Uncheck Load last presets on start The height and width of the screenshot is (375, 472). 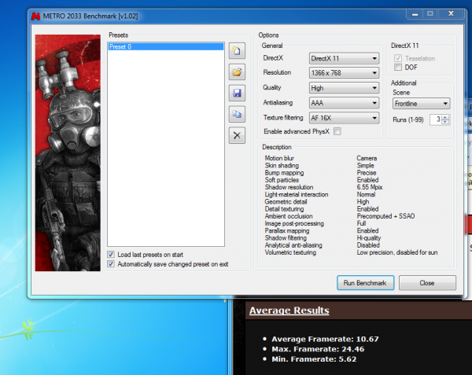pos(111,255)
